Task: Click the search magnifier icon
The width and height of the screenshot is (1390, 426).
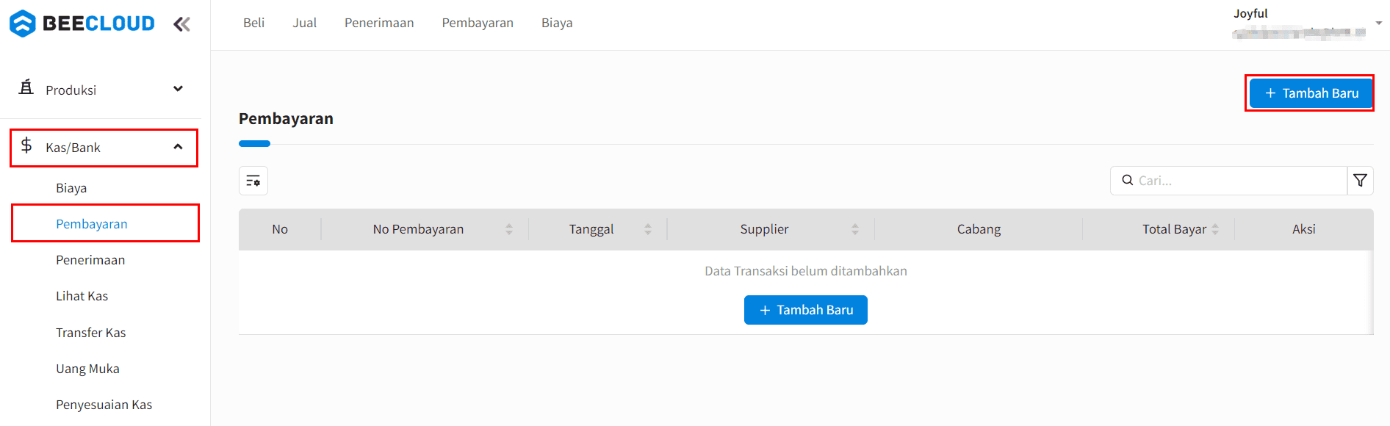Action: pos(1127,180)
